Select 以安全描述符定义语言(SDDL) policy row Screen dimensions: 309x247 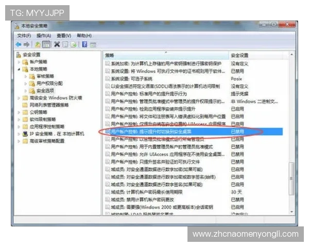coord(194,86)
